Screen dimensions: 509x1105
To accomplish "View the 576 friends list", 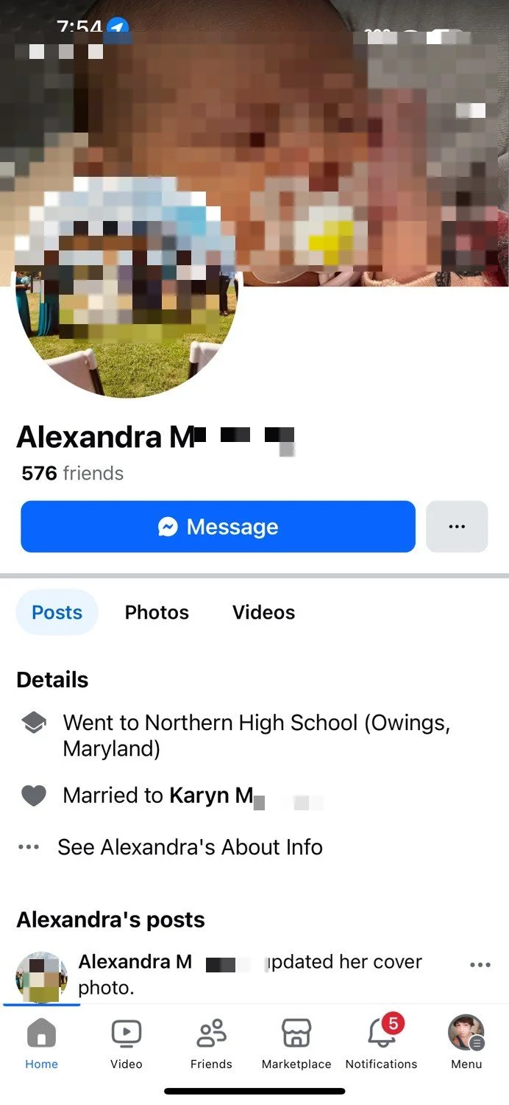I will 73,473.
